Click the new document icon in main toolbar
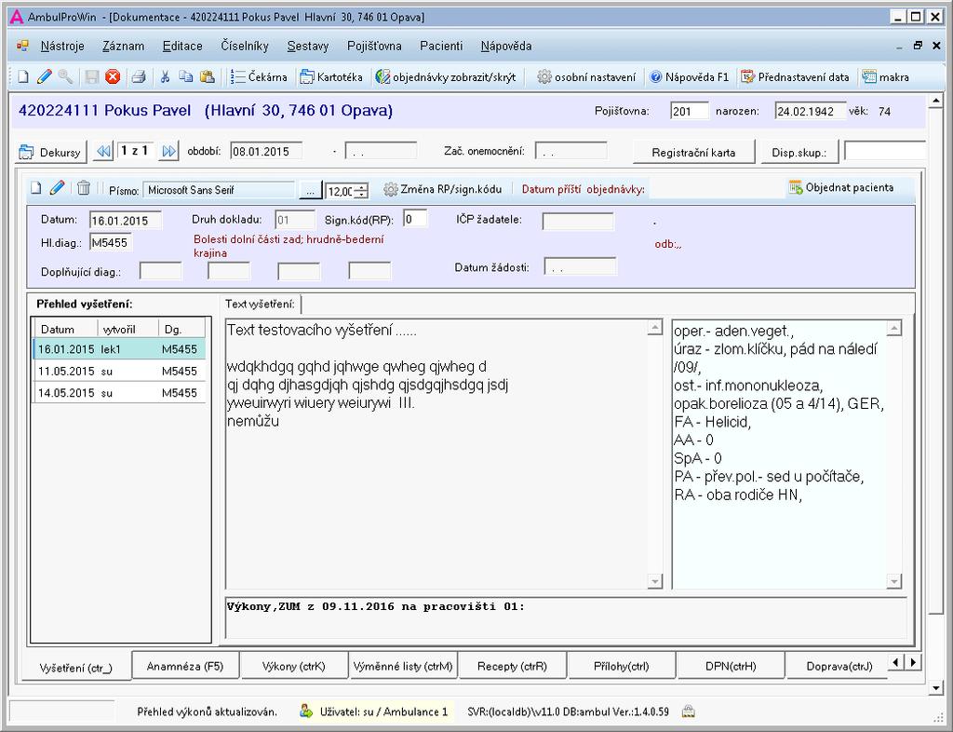The image size is (953, 732). click(x=23, y=76)
